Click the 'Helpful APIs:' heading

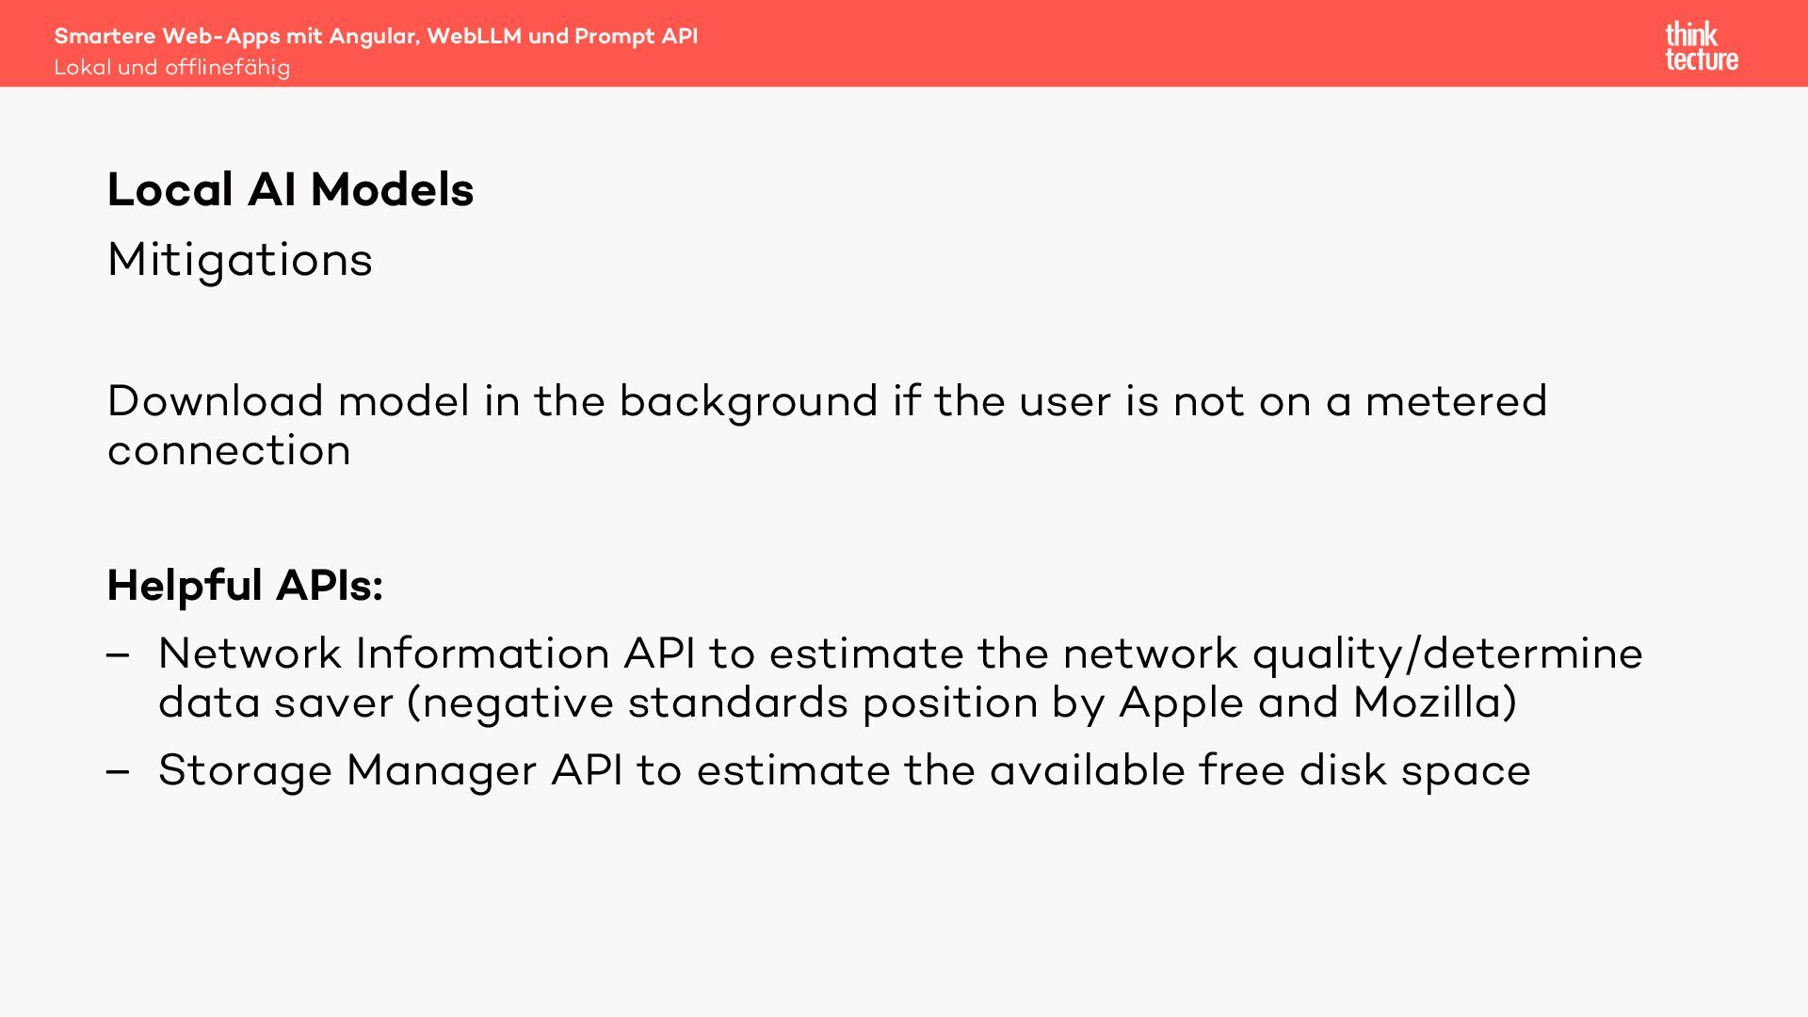[x=245, y=586]
